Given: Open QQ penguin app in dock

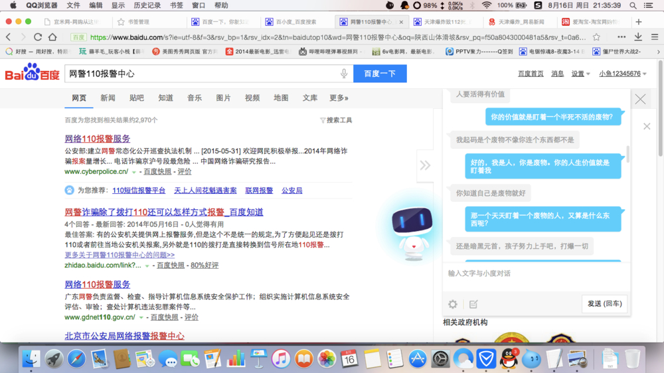Looking at the screenshot, I should [509, 359].
